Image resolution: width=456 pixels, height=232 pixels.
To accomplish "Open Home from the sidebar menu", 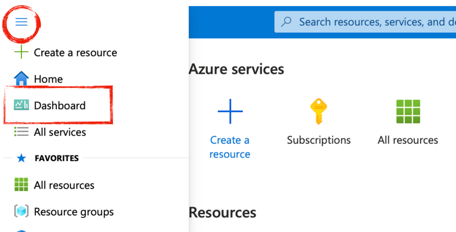I will pyautogui.click(x=48, y=79).
